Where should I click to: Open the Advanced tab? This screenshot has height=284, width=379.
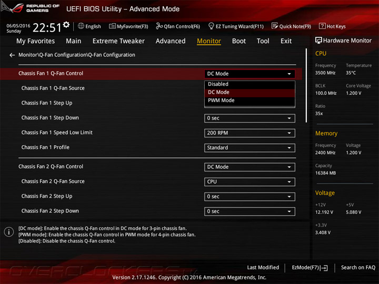[x=171, y=41]
